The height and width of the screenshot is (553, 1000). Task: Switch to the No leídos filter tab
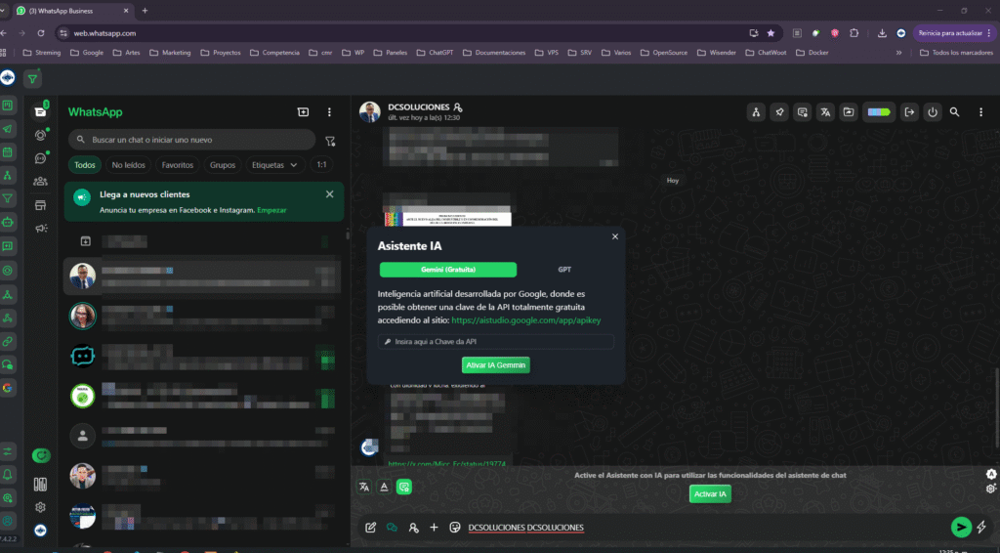click(x=129, y=165)
